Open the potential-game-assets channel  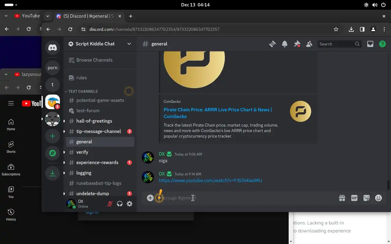click(100, 100)
